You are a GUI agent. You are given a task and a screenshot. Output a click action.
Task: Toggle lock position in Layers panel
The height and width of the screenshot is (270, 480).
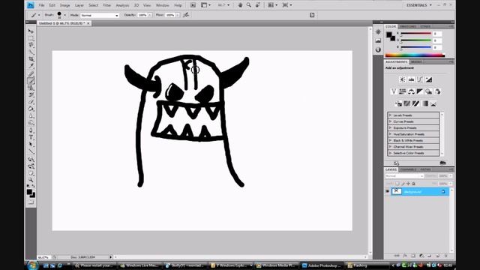tap(408, 184)
